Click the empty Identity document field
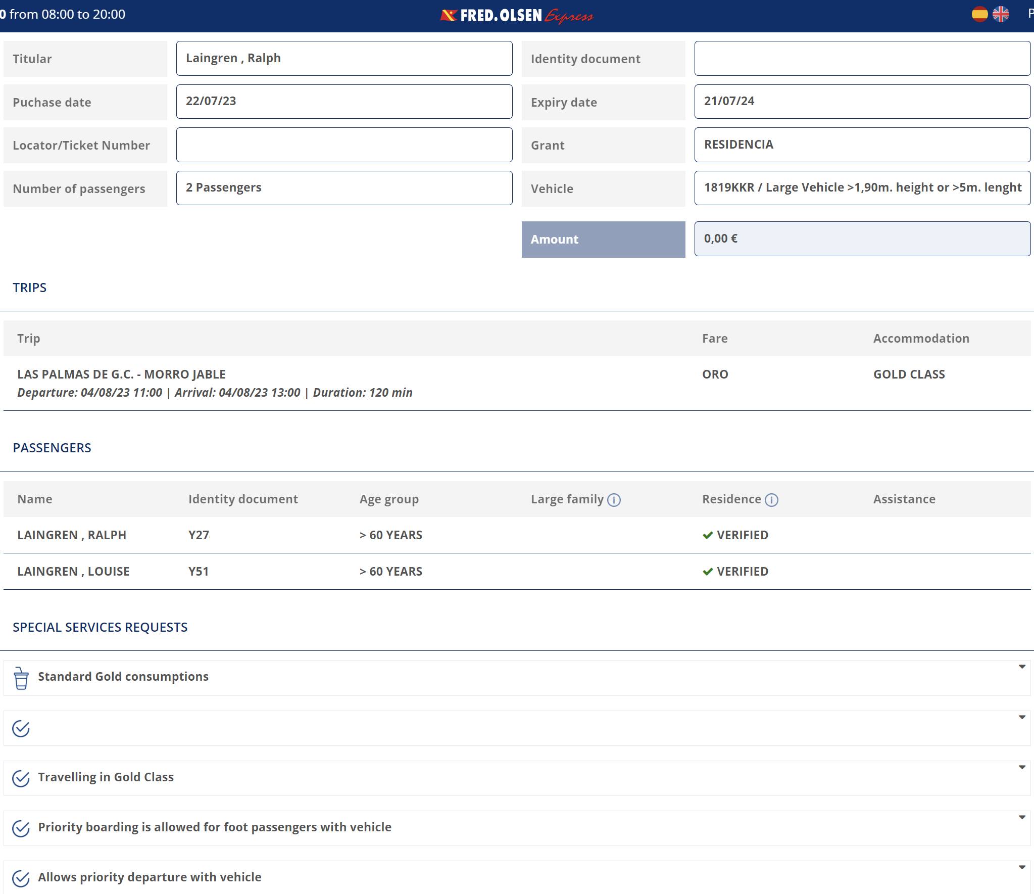Screen dimensions: 1034x894 point(862,59)
